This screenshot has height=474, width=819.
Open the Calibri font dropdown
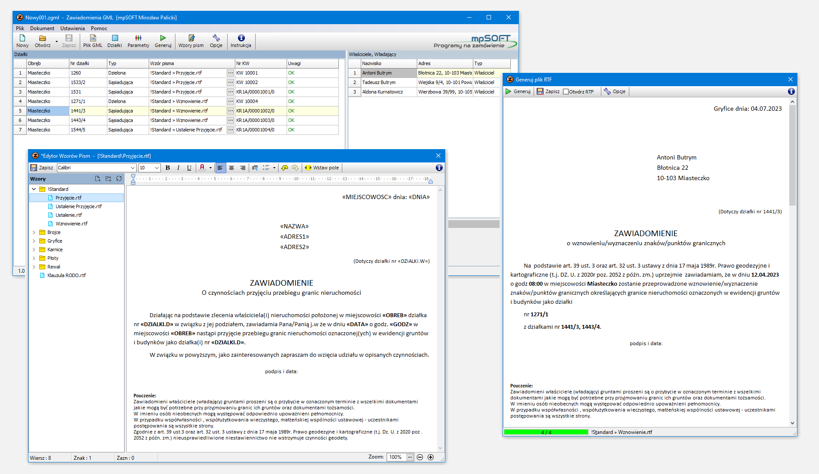(x=133, y=168)
